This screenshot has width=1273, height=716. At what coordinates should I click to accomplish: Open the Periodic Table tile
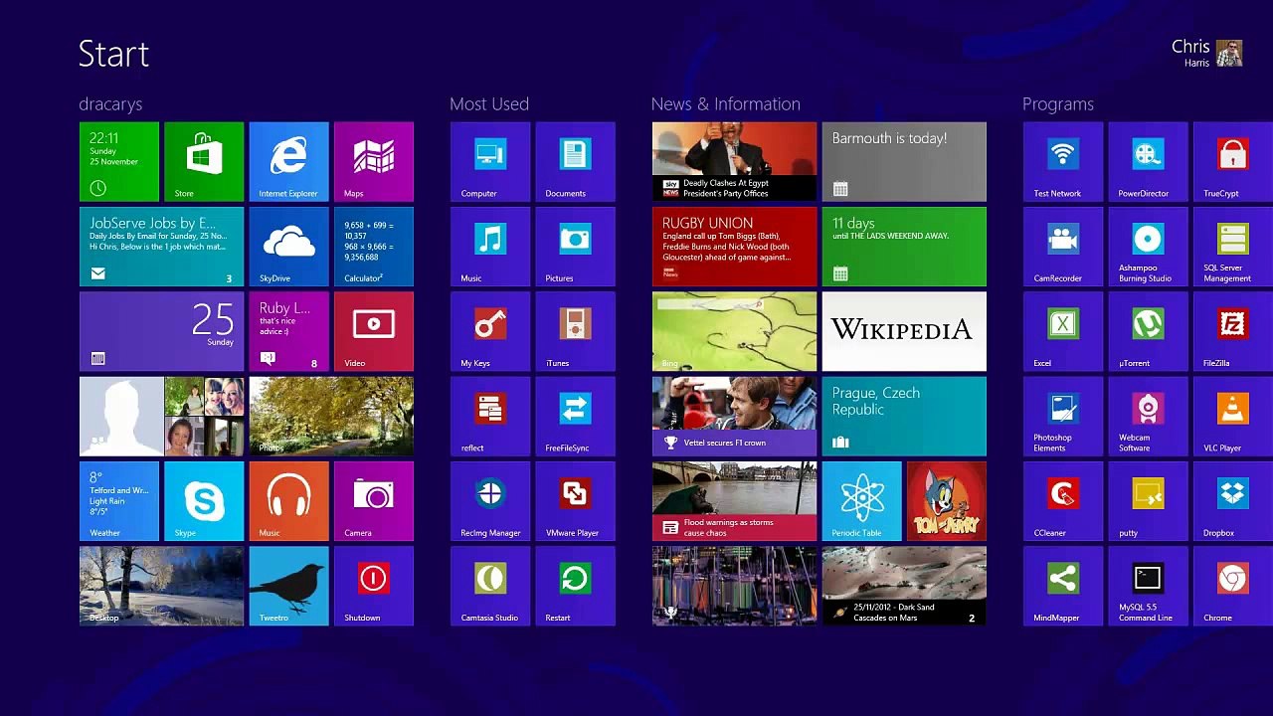pyautogui.click(x=862, y=501)
